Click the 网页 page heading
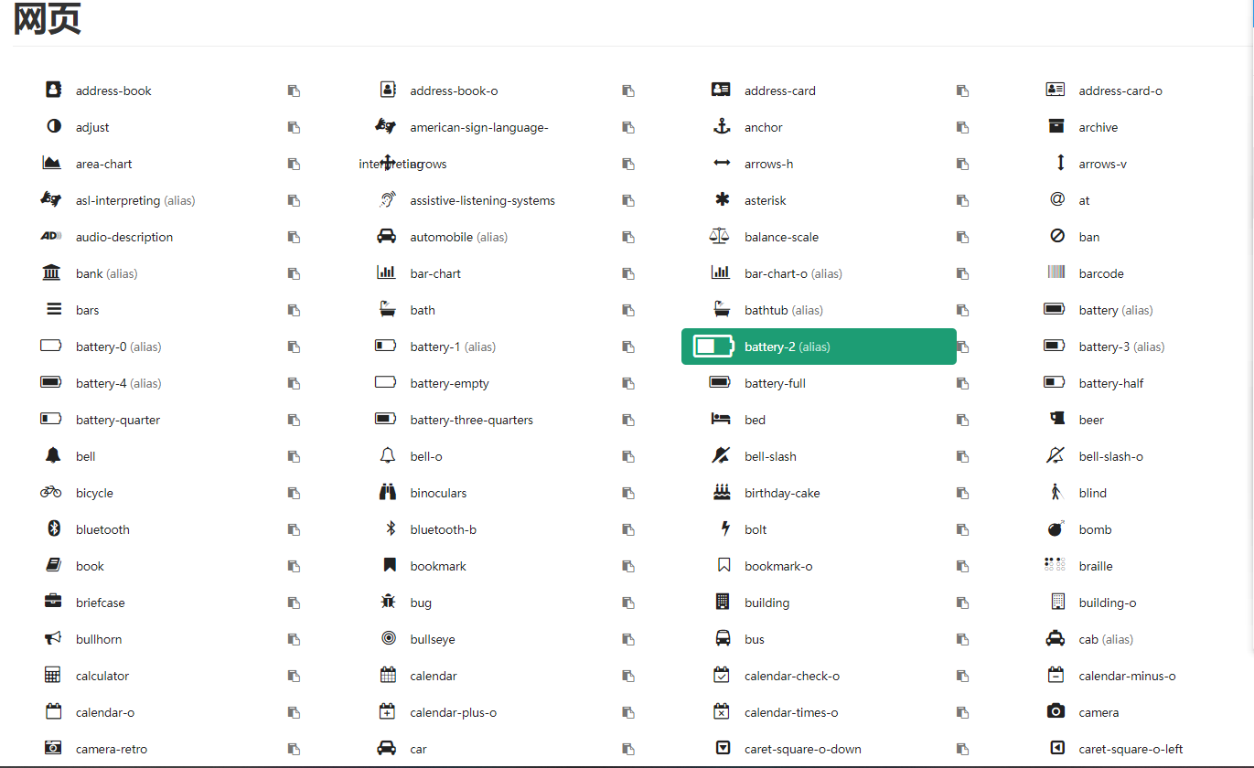The height and width of the screenshot is (768, 1254). click(x=47, y=18)
